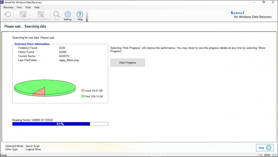Click the Used 28.97 GB color swatch
278x157 pixels.
[x=83, y=90]
